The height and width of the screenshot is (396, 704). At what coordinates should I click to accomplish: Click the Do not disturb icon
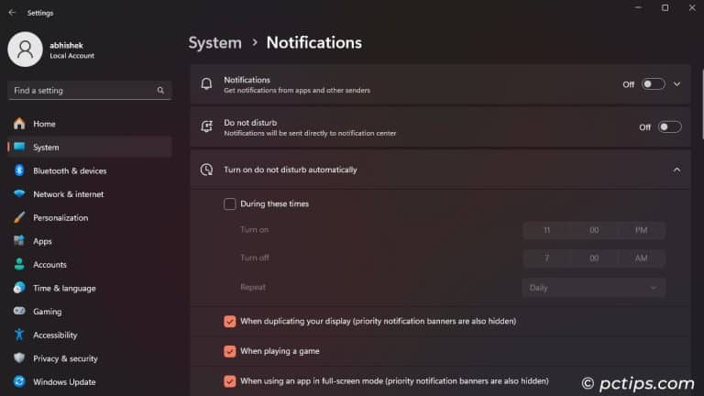pyautogui.click(x=206, y=127)
